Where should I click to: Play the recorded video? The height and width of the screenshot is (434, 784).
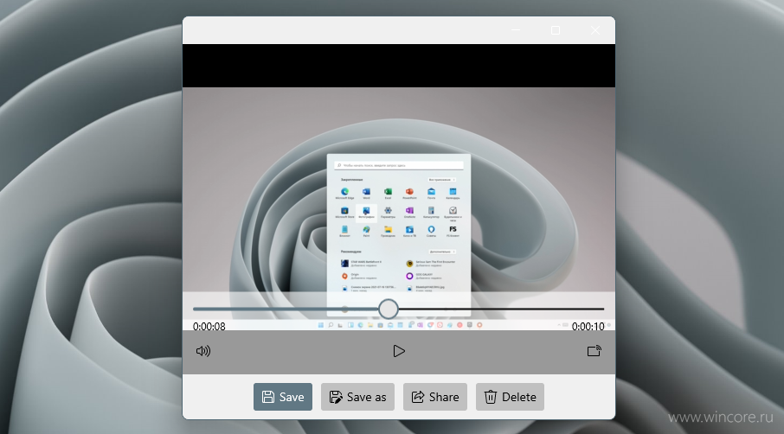(x=399, y=351)
